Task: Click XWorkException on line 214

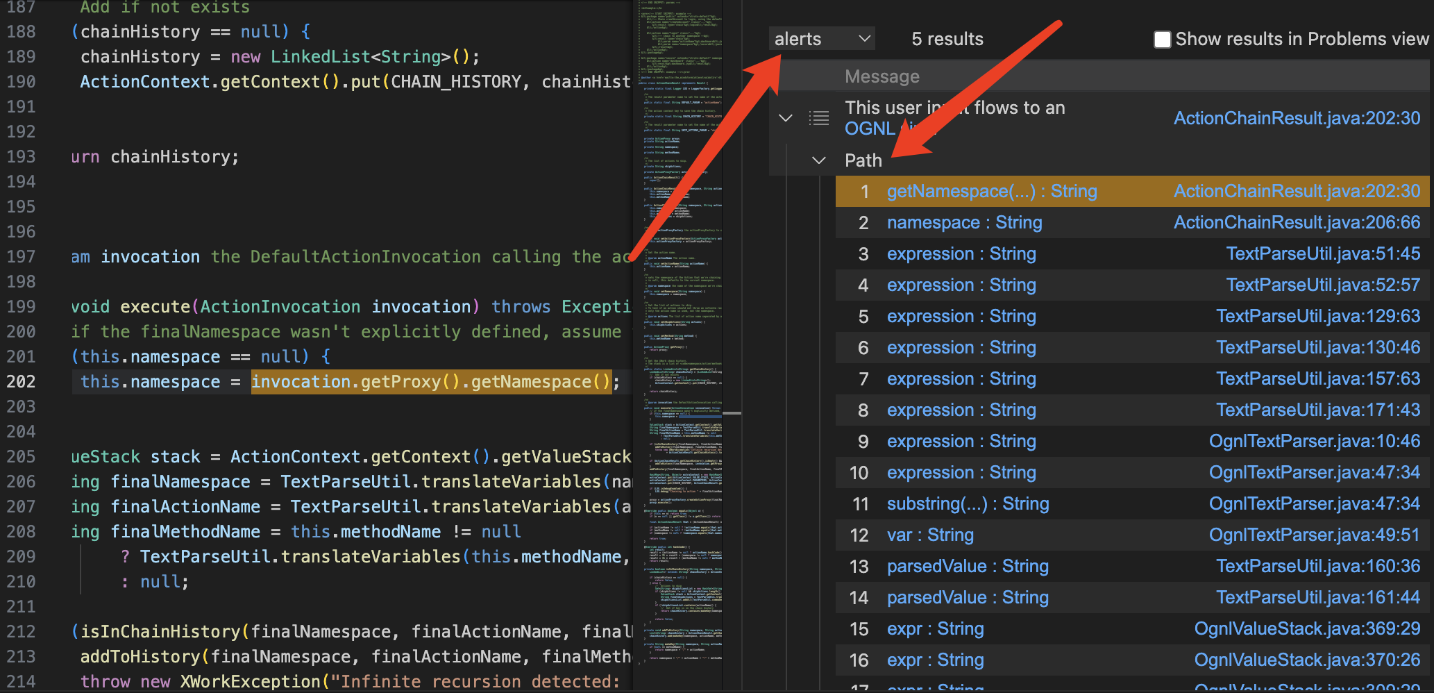Action: 251,682
